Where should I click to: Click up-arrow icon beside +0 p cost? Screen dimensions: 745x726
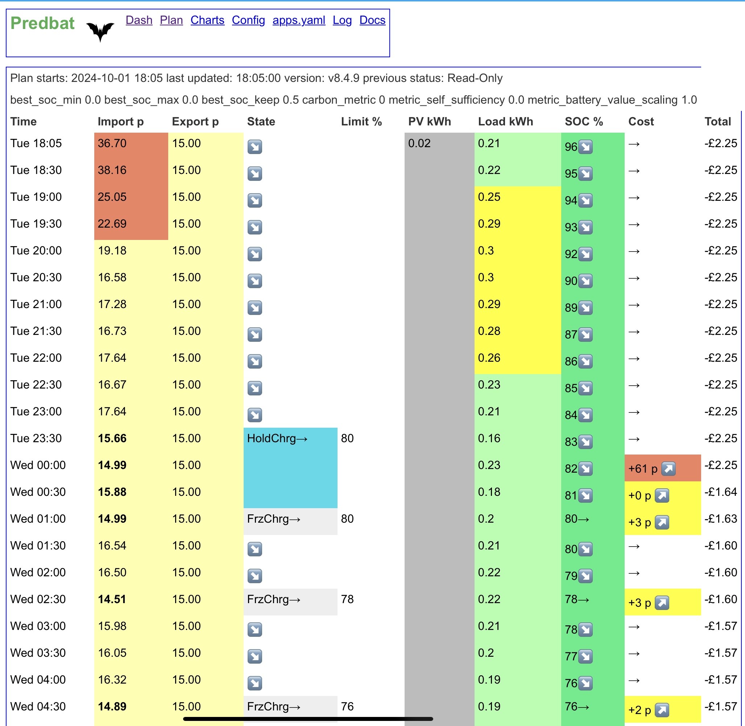pos(662,495)
